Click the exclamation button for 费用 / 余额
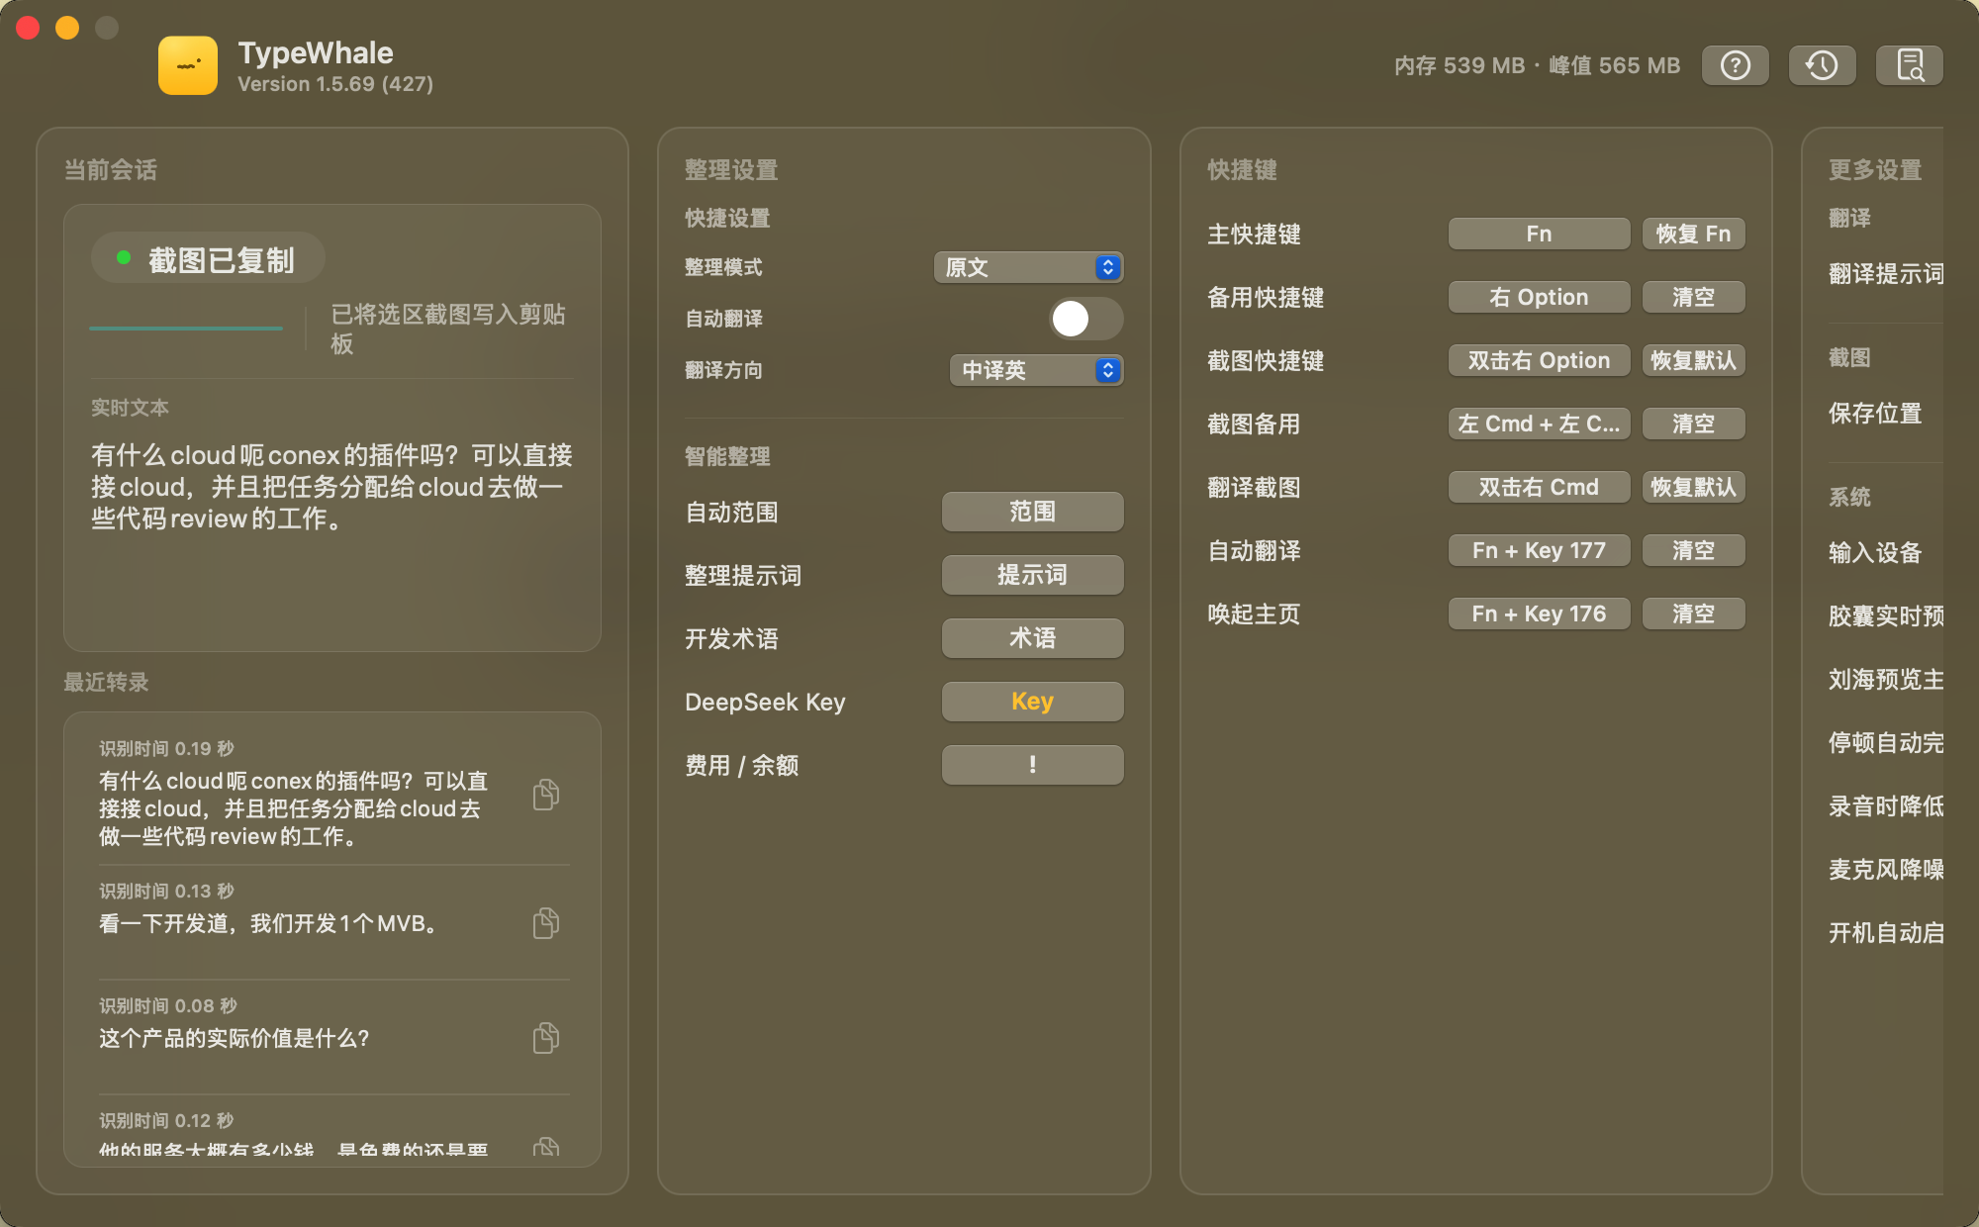 pyautogui.click(x=1032, y=765)
